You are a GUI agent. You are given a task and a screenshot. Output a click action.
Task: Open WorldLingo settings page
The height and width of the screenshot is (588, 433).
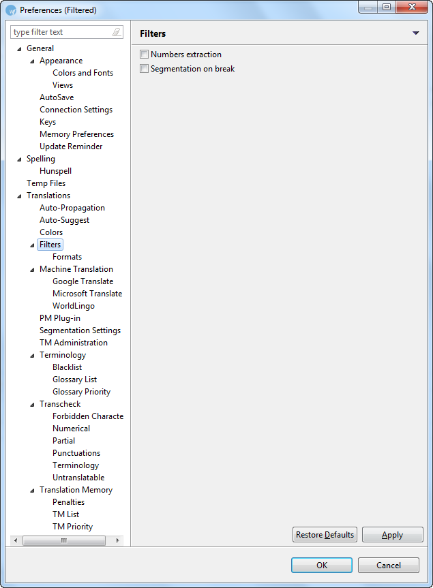[x=74, y=306]
